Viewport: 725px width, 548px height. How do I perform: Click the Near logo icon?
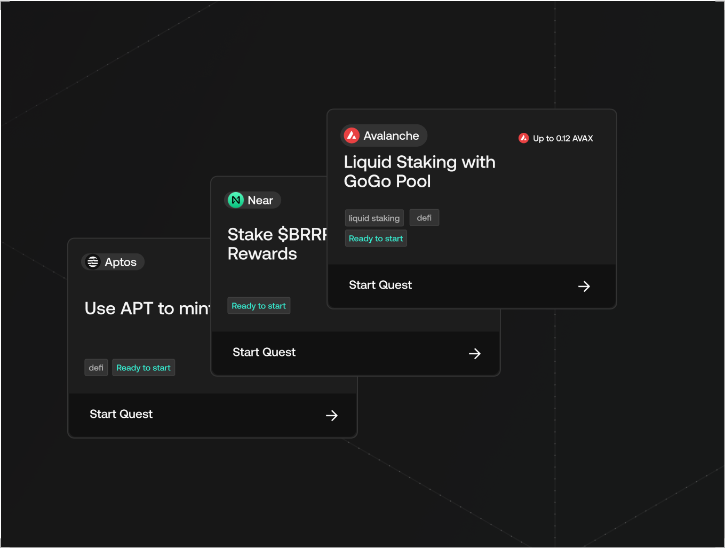click(x=236, y=200)
